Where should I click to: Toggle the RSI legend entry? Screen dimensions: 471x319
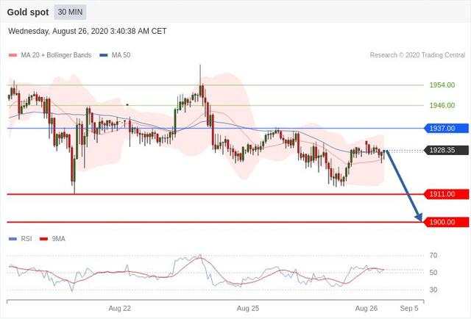20,239
